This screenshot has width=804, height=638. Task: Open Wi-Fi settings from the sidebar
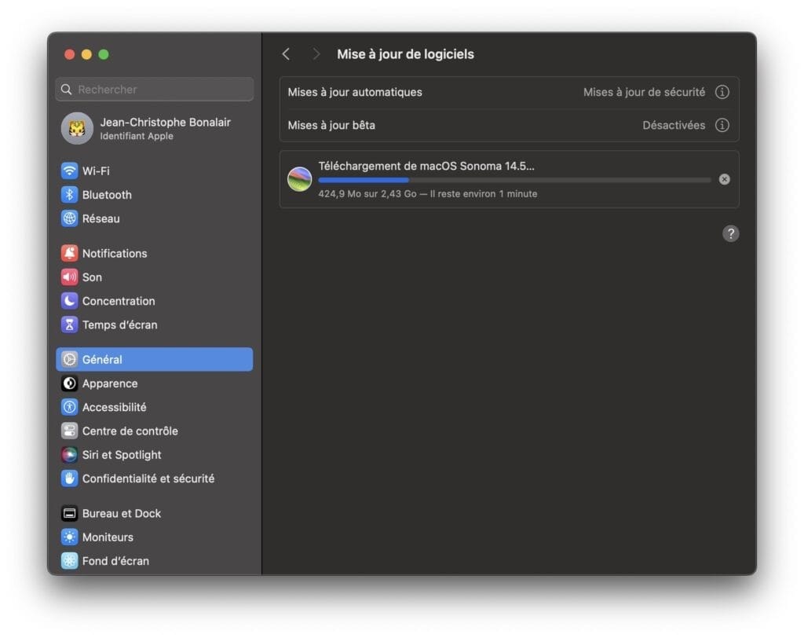tap(93, 170)
